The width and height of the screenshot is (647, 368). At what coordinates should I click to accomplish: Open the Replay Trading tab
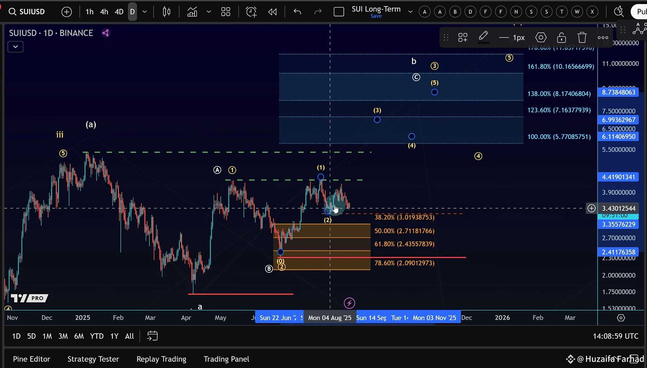coord(161,359)
